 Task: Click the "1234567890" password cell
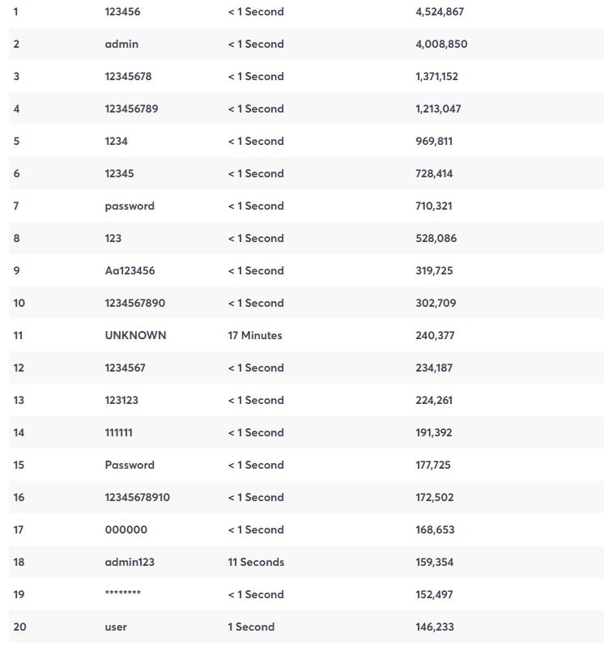134,304
